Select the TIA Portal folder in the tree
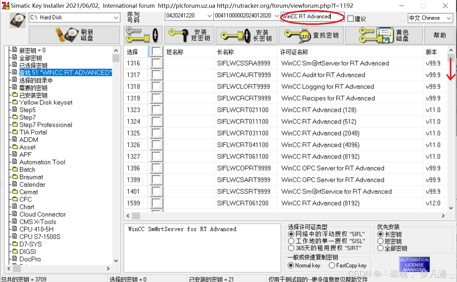The height and width of the screenshot is (282, 457). (x=32, y=132)
